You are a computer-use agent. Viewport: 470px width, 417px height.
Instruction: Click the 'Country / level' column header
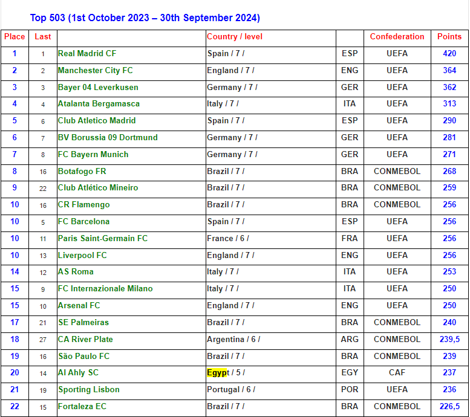coord(235,37)
